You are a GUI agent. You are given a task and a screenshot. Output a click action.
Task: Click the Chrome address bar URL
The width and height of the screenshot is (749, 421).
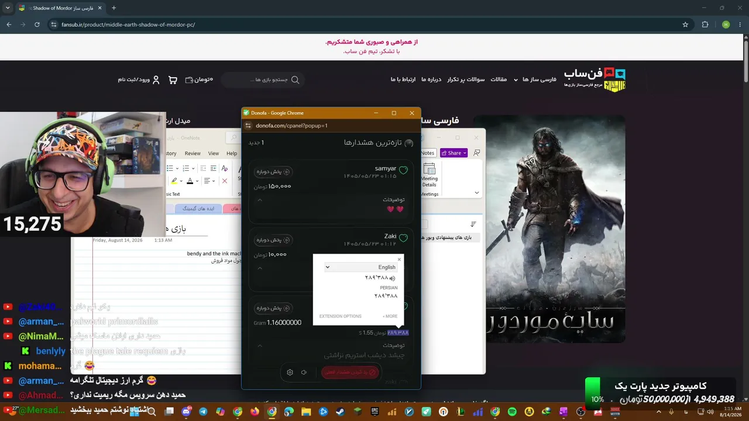click(x=128, y=25)
